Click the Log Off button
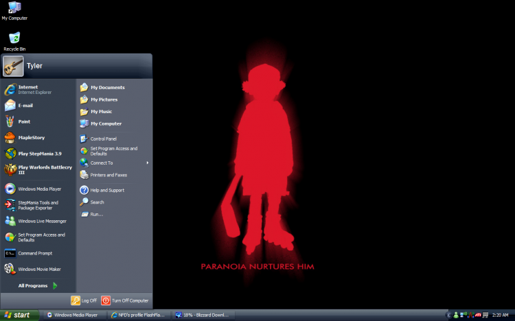The width and height of the screenshot is (515, 321). click(x=84, y=300)
